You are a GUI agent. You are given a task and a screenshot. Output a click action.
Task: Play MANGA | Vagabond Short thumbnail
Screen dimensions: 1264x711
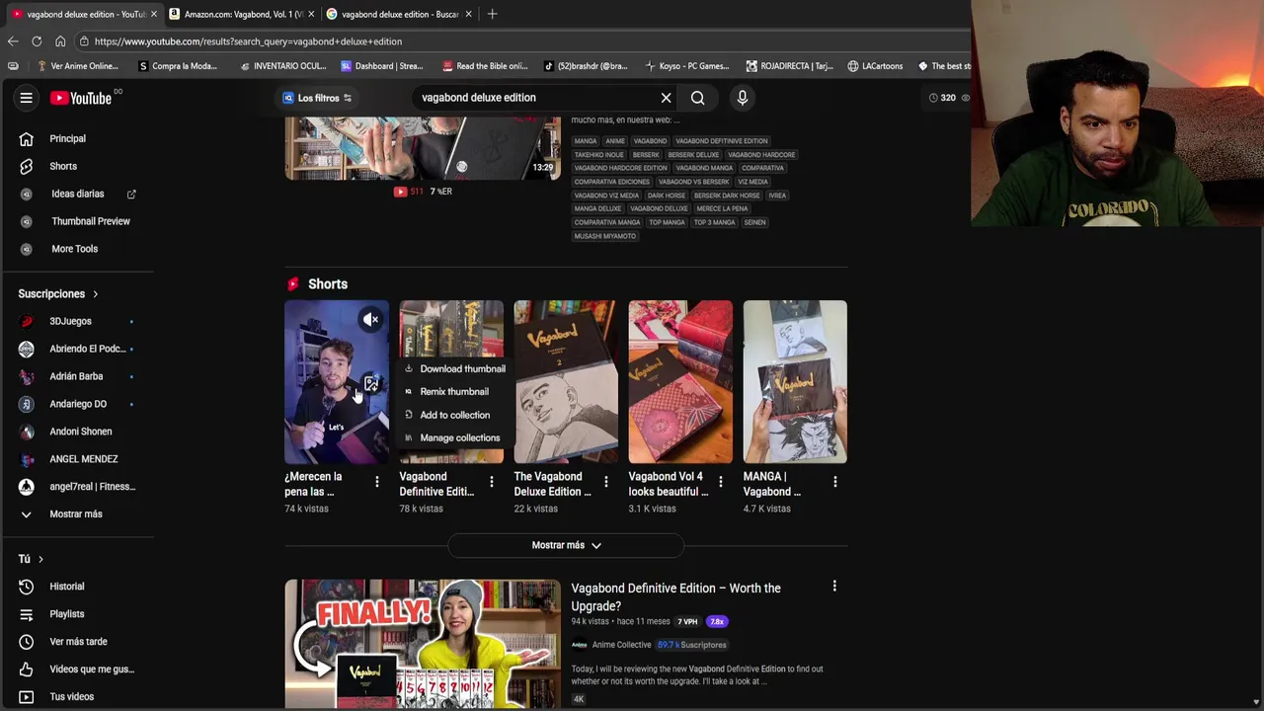(795, 382)
